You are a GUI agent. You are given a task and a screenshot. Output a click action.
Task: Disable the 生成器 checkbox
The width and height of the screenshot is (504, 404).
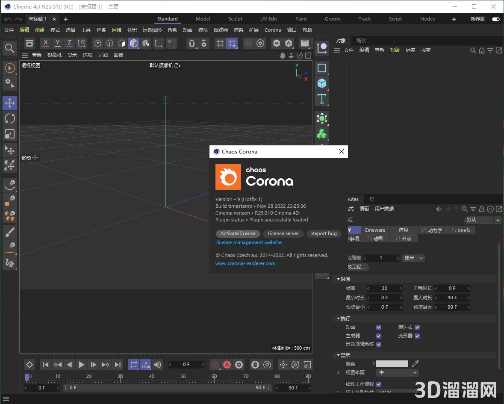point(378,336)
